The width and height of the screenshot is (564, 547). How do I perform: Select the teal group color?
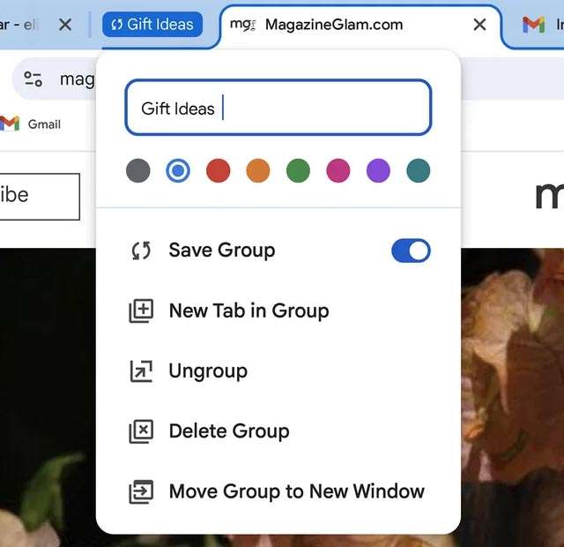pos(419,170)
